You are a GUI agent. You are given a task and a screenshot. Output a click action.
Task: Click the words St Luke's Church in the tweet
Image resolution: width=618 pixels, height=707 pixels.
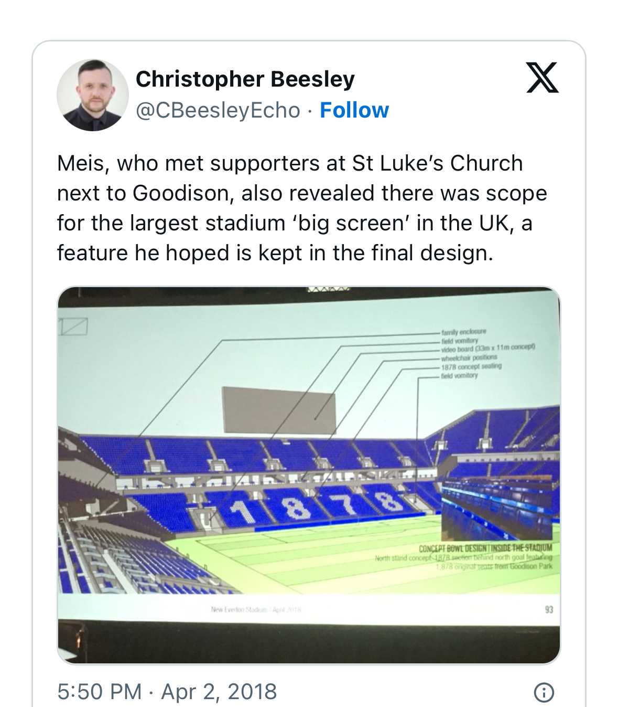point(437,163)
